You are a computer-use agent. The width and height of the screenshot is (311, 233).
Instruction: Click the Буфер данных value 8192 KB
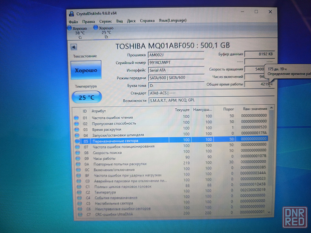tap(259, 54)
